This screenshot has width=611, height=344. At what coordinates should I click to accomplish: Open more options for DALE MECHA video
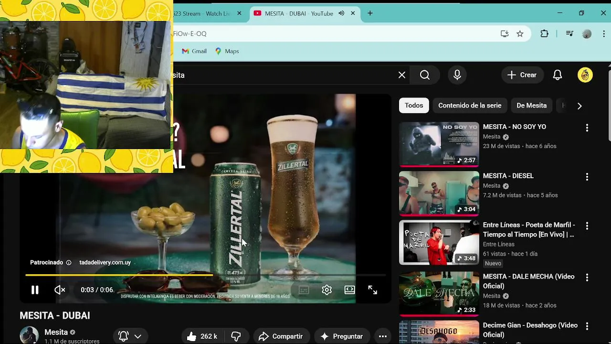click(587, 278)
